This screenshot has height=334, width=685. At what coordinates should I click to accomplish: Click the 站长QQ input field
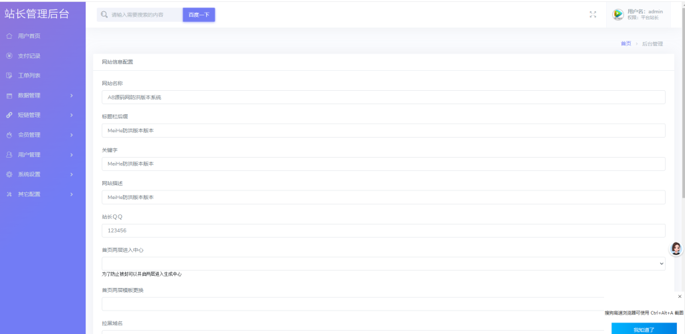pos(383,230)
